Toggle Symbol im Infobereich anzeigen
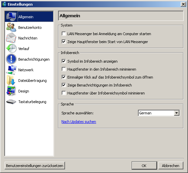 coord(64,61)
